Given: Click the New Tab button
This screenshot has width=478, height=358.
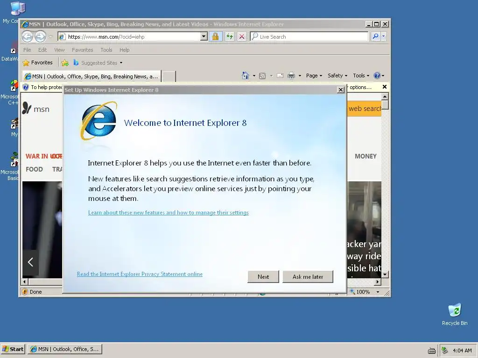Looking at the screenshot, I should point(169,76).
